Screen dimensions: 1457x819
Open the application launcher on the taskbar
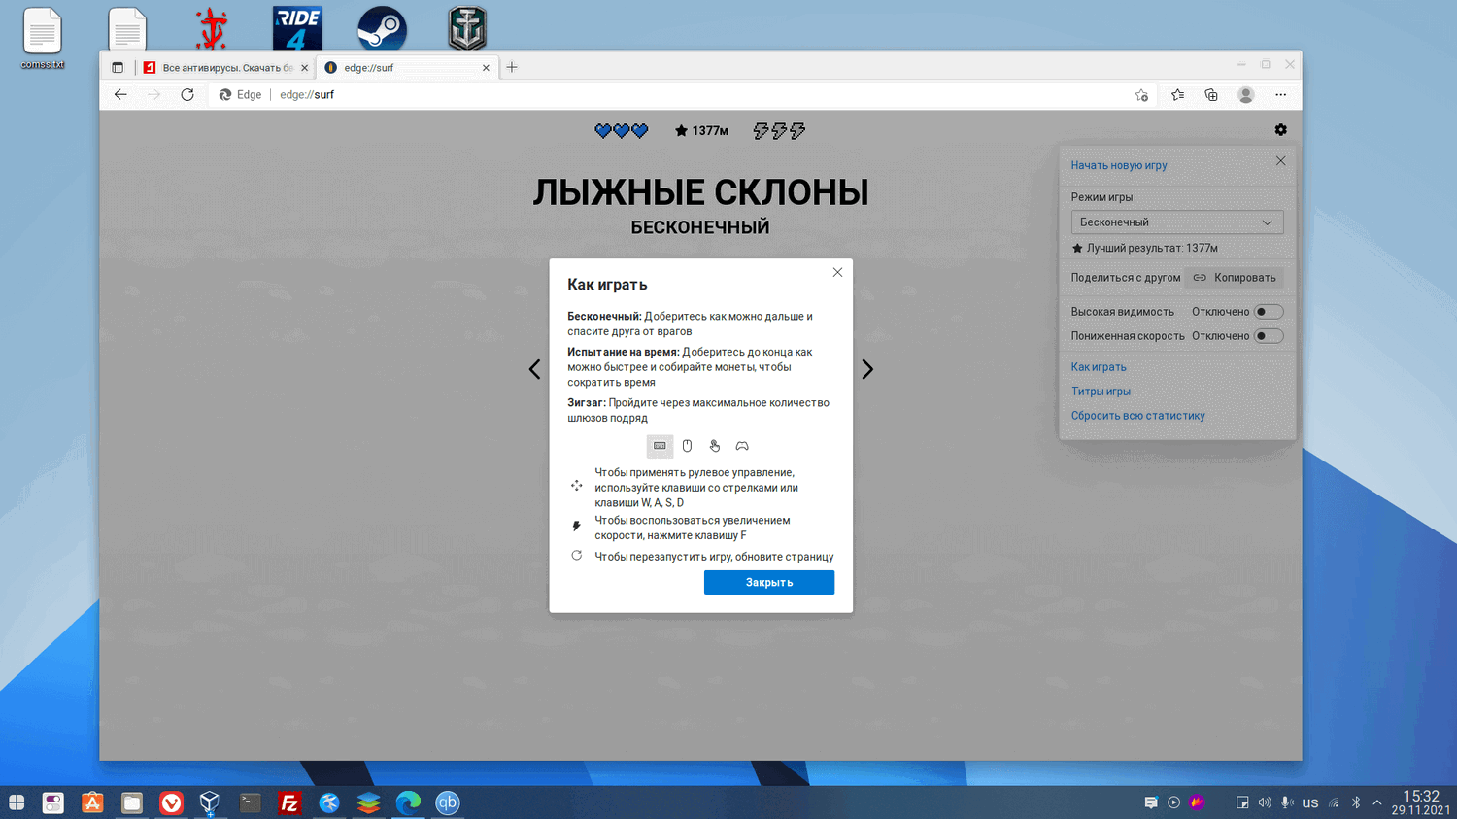[x=17, y=802]
